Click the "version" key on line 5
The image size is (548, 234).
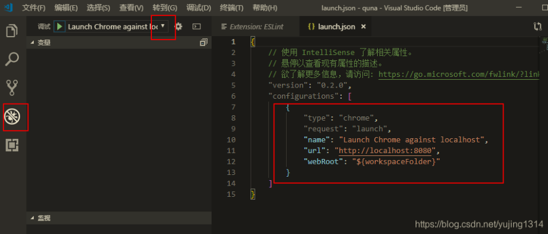pos(288,85)
